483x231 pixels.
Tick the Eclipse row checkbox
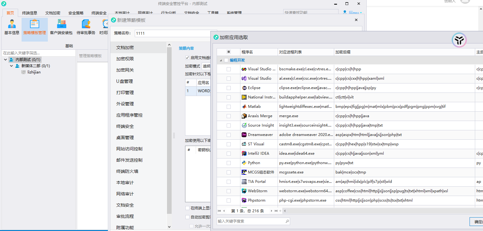(229, 88)
